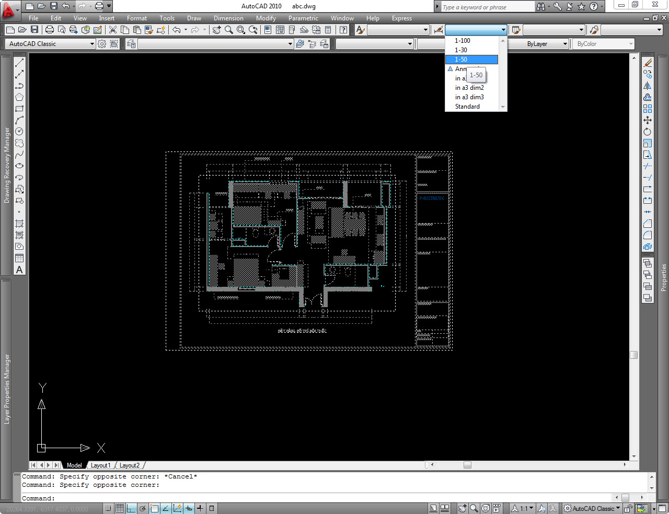The image size is (669, 514).
Task: Click the Zoom Realtime magnifier icon
Action: 229,30
